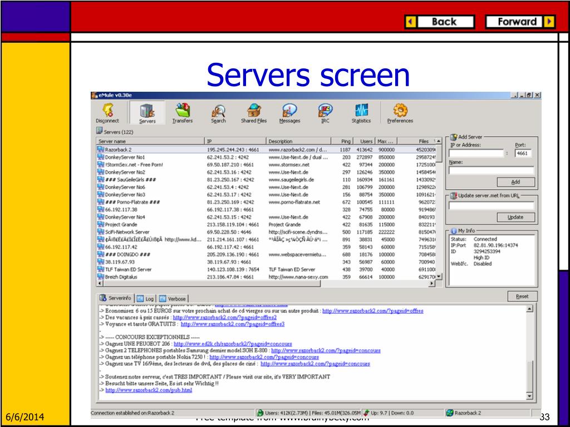Viewport: 570px width, 427px height.
Task: Sort by IP column header
Action: click(235, 141)
